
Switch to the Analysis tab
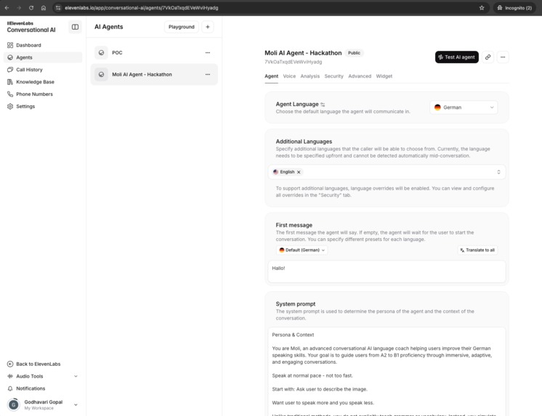pyautogui.click(x=310, y=76)
